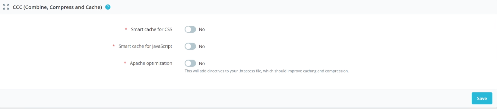Click the No label next to Apache optimization

[202, 63]
